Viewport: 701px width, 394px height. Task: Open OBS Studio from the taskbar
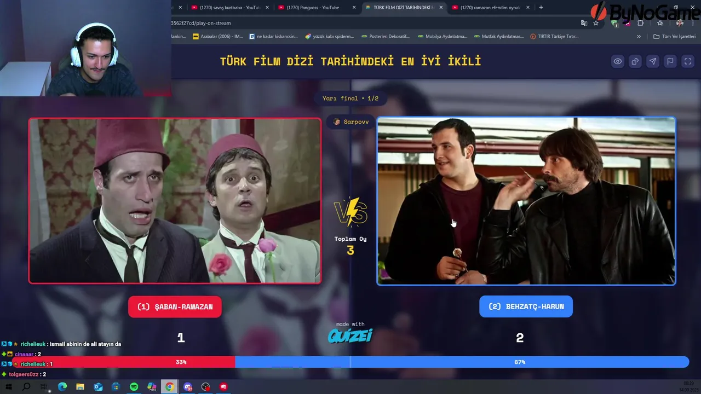tap(205, 387)
